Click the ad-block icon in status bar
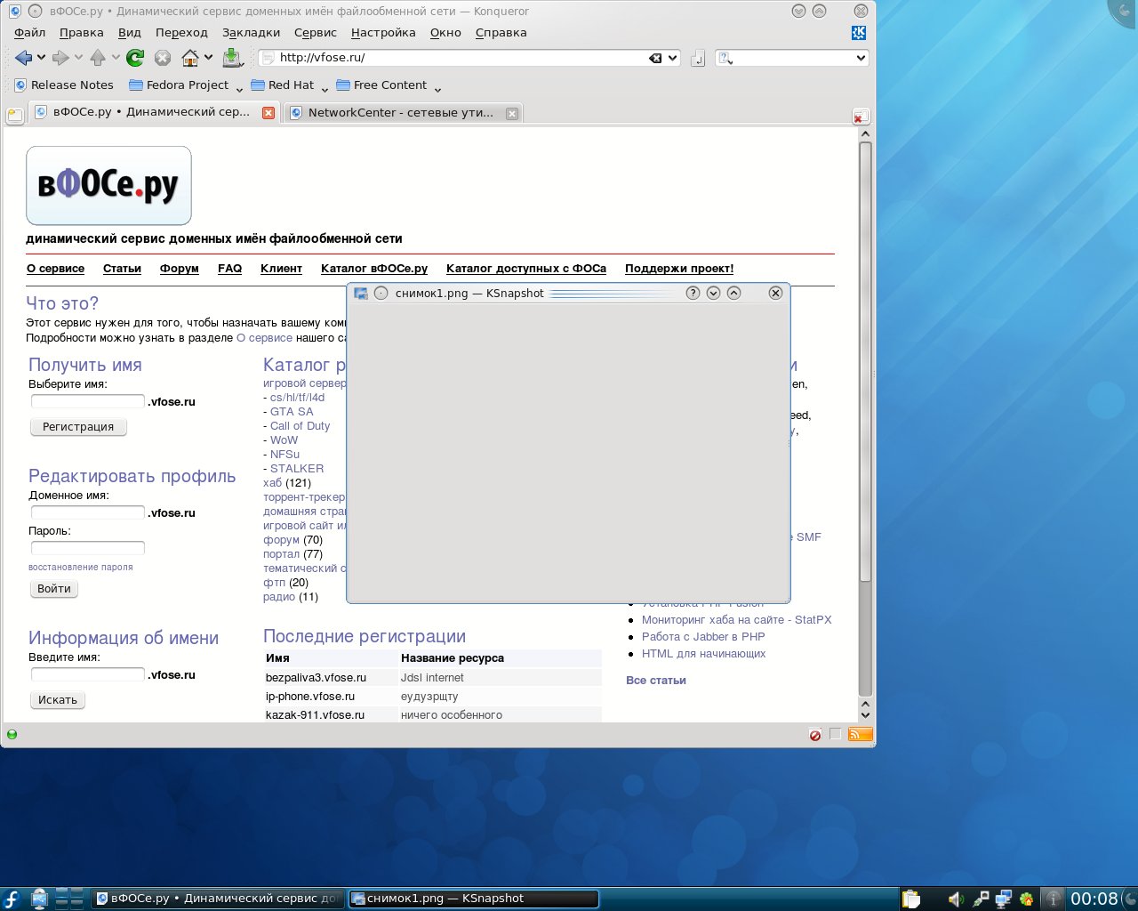The width and height of the screenshot is (1138, 911). pos(815,735)
